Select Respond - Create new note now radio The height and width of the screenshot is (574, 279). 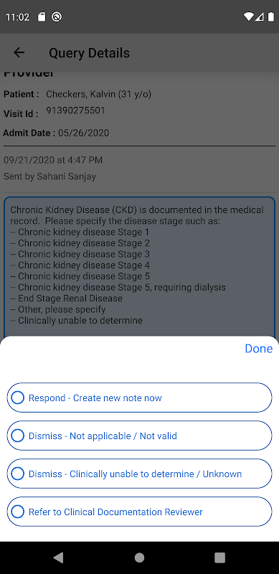click(x=139, y=397)
